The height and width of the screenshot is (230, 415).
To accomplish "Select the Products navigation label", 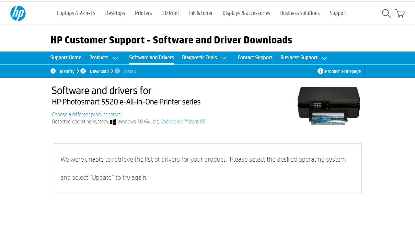I will pos(99,57).
